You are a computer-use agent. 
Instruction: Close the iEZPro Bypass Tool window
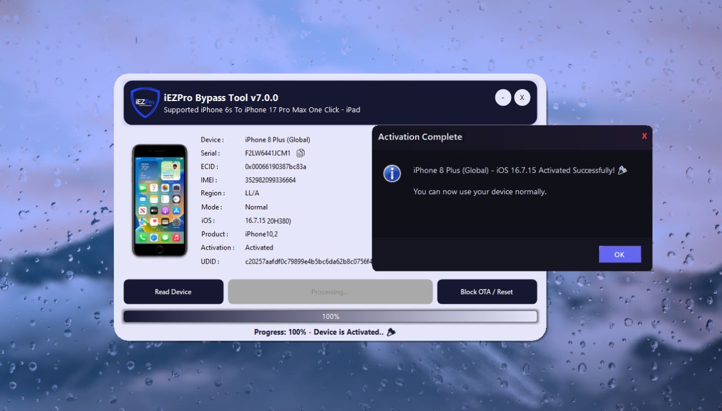click(522, 98)
